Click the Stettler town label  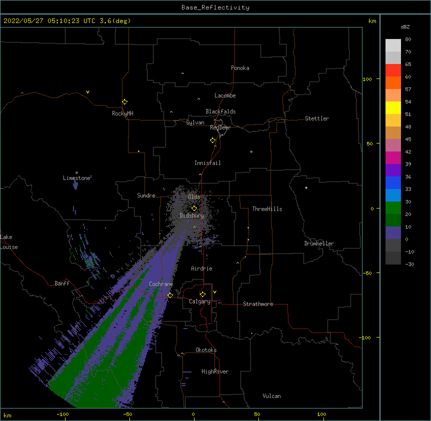pyautogui.click(x=317, y=118)
